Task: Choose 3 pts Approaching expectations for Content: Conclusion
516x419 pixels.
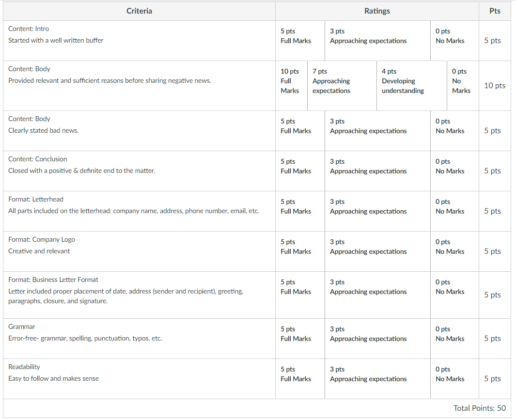Action: pos(377,171)
